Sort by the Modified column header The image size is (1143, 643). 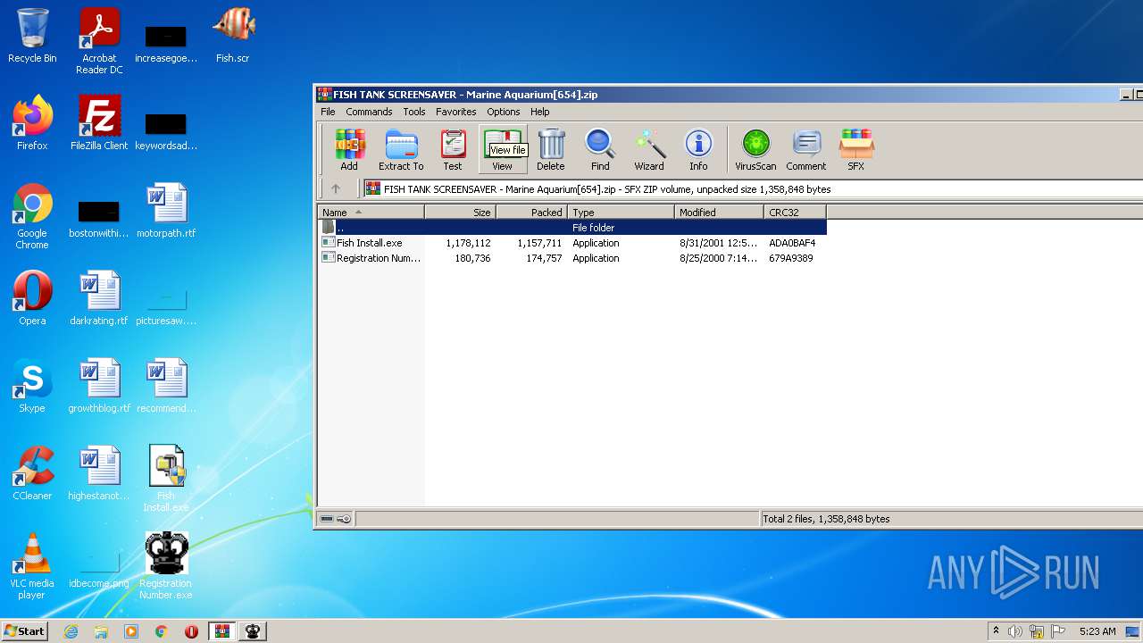click(720, 213)
